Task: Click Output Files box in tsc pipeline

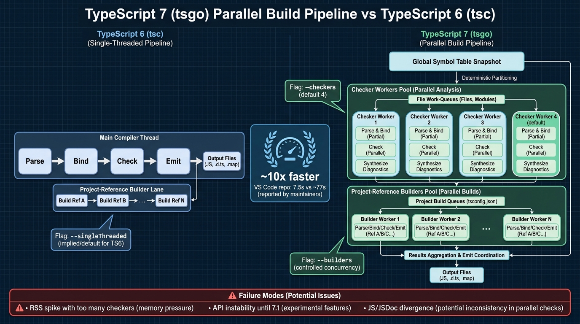Action: coord(222,161)
